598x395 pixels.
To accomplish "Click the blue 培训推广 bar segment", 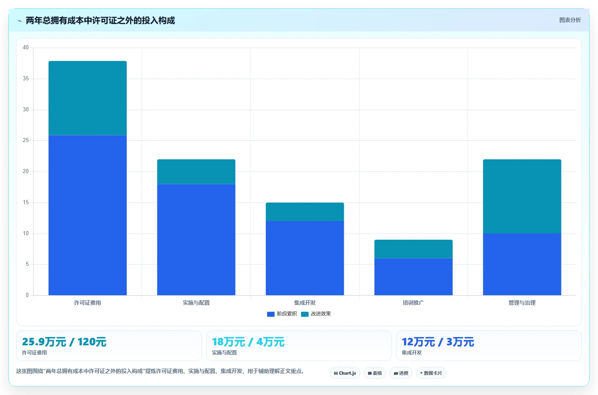I will [x=413, y=277].
